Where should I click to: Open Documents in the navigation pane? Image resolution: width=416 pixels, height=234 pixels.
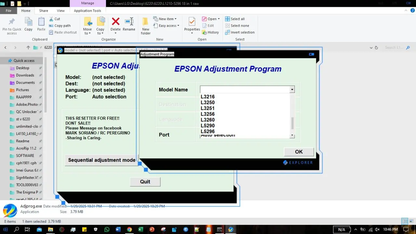click(25, 83)
